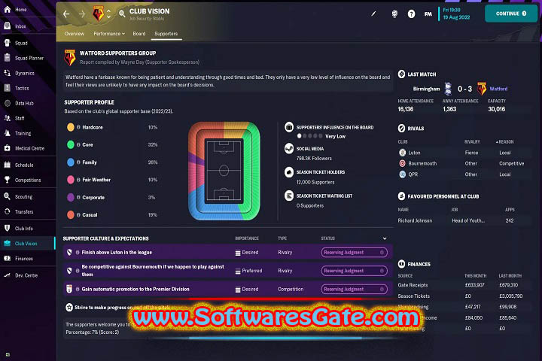Select Gate Receipts finance row
542x361 pixels.
(463, 285)
